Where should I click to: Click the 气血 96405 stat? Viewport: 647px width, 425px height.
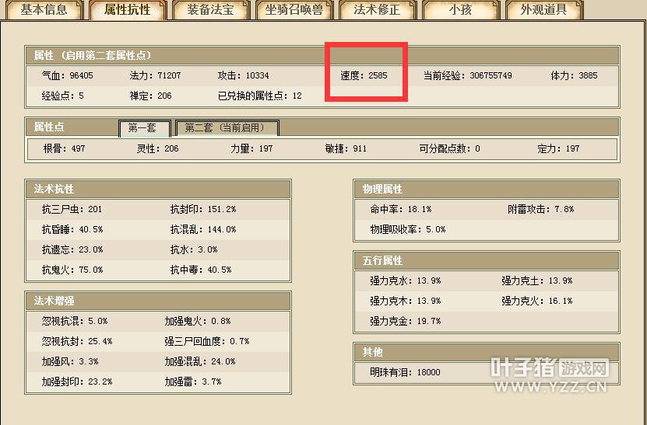(x=68, y=76)
